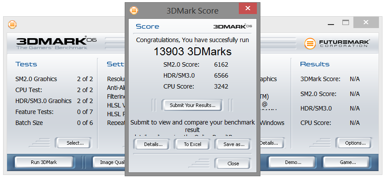The image size is (386, 178).
Task: Click the Futuremark Corporation logo
Action: point(337,43)
